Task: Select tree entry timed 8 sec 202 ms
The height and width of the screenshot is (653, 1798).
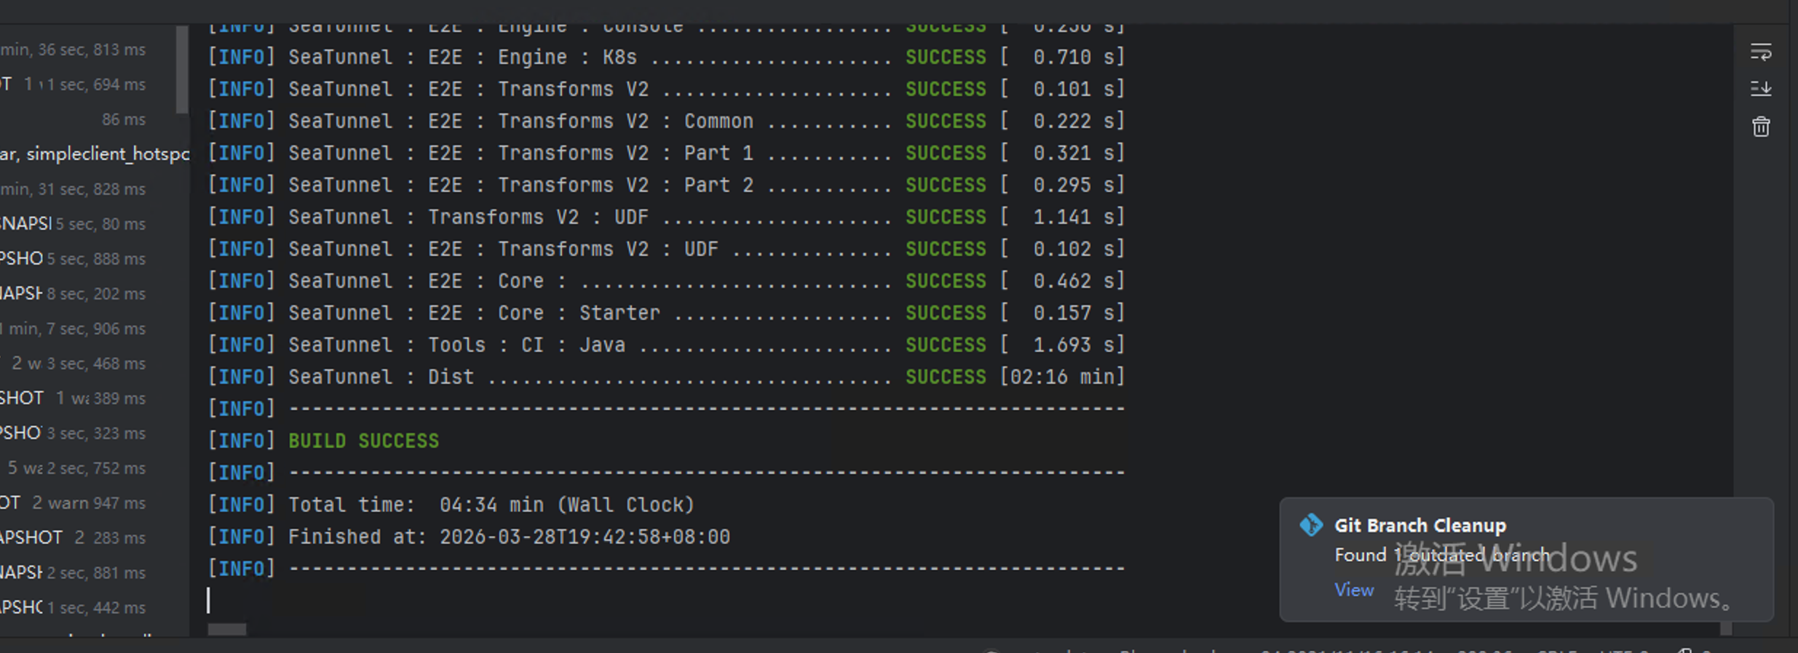Action: [73, 294]
